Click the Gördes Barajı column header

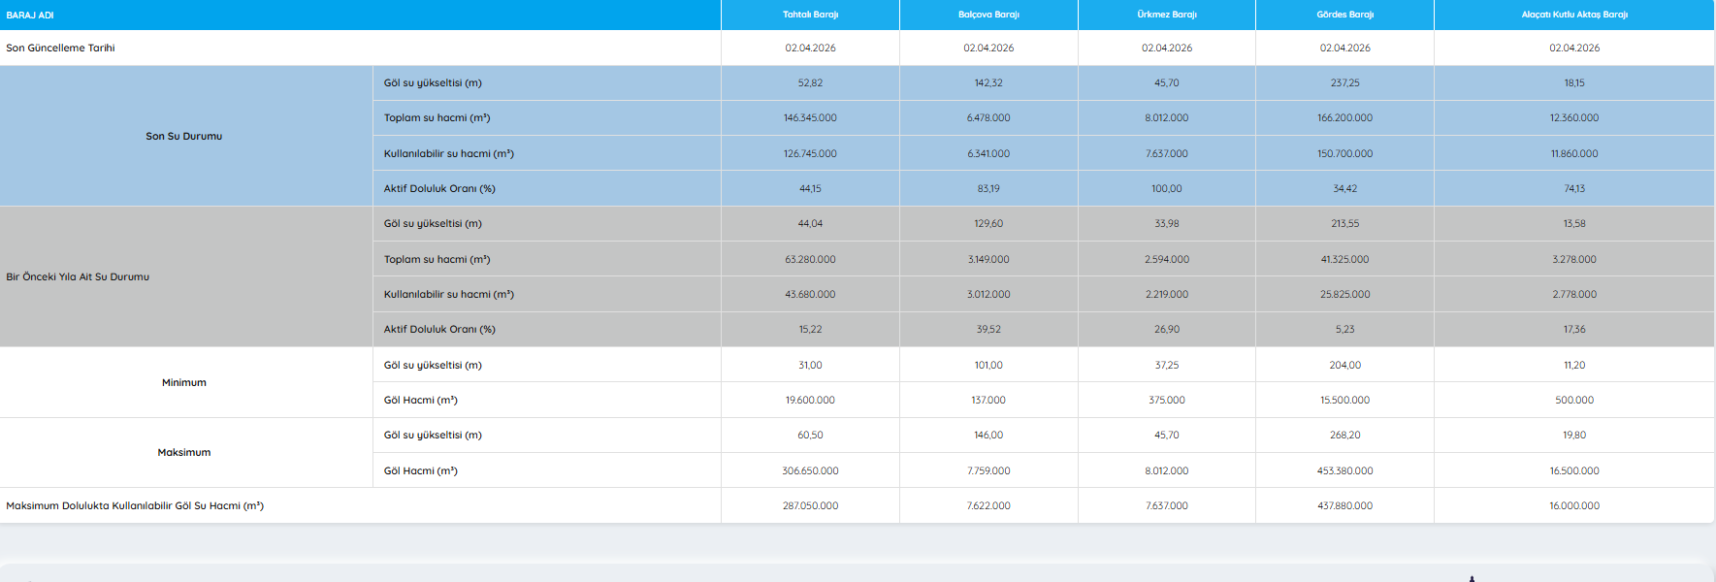click(x=1344, y=15)
